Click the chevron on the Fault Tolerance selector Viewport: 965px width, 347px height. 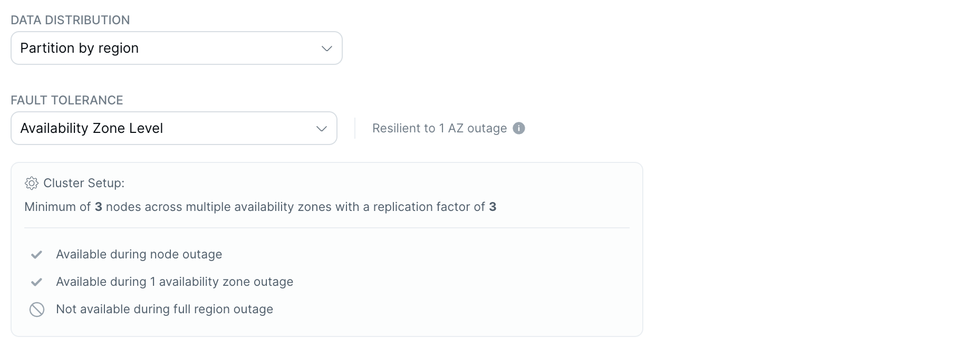click(322, 128)
